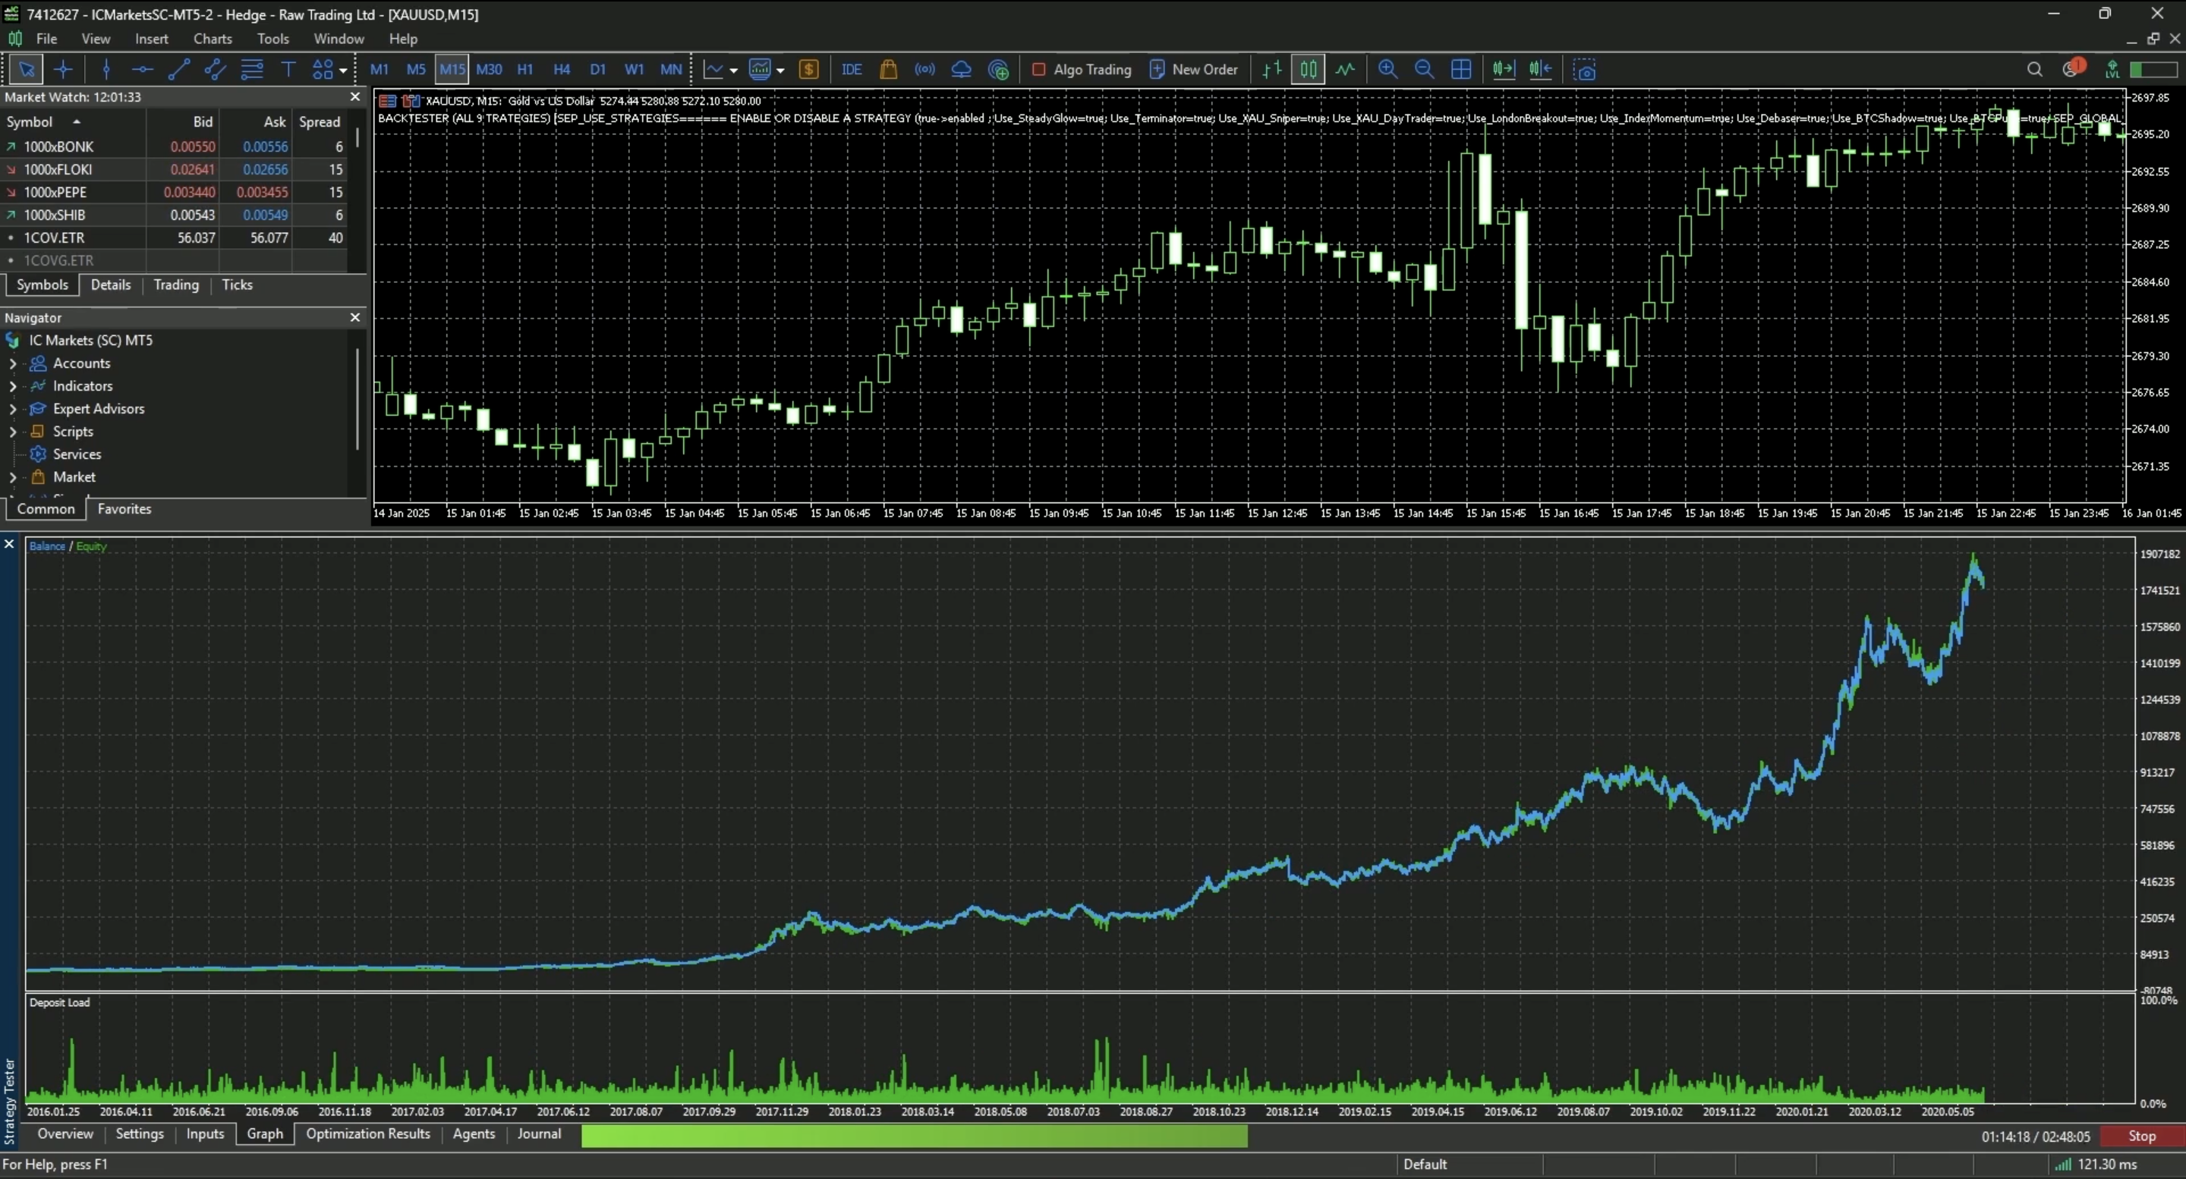Zoom in on the chart
The height and width of the screenshot is (1179, 2186).
(x=1388, y=70)
